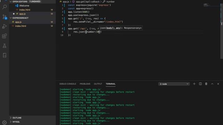
Task: Kill terminal with trash icon
Action: click(206, 84)
